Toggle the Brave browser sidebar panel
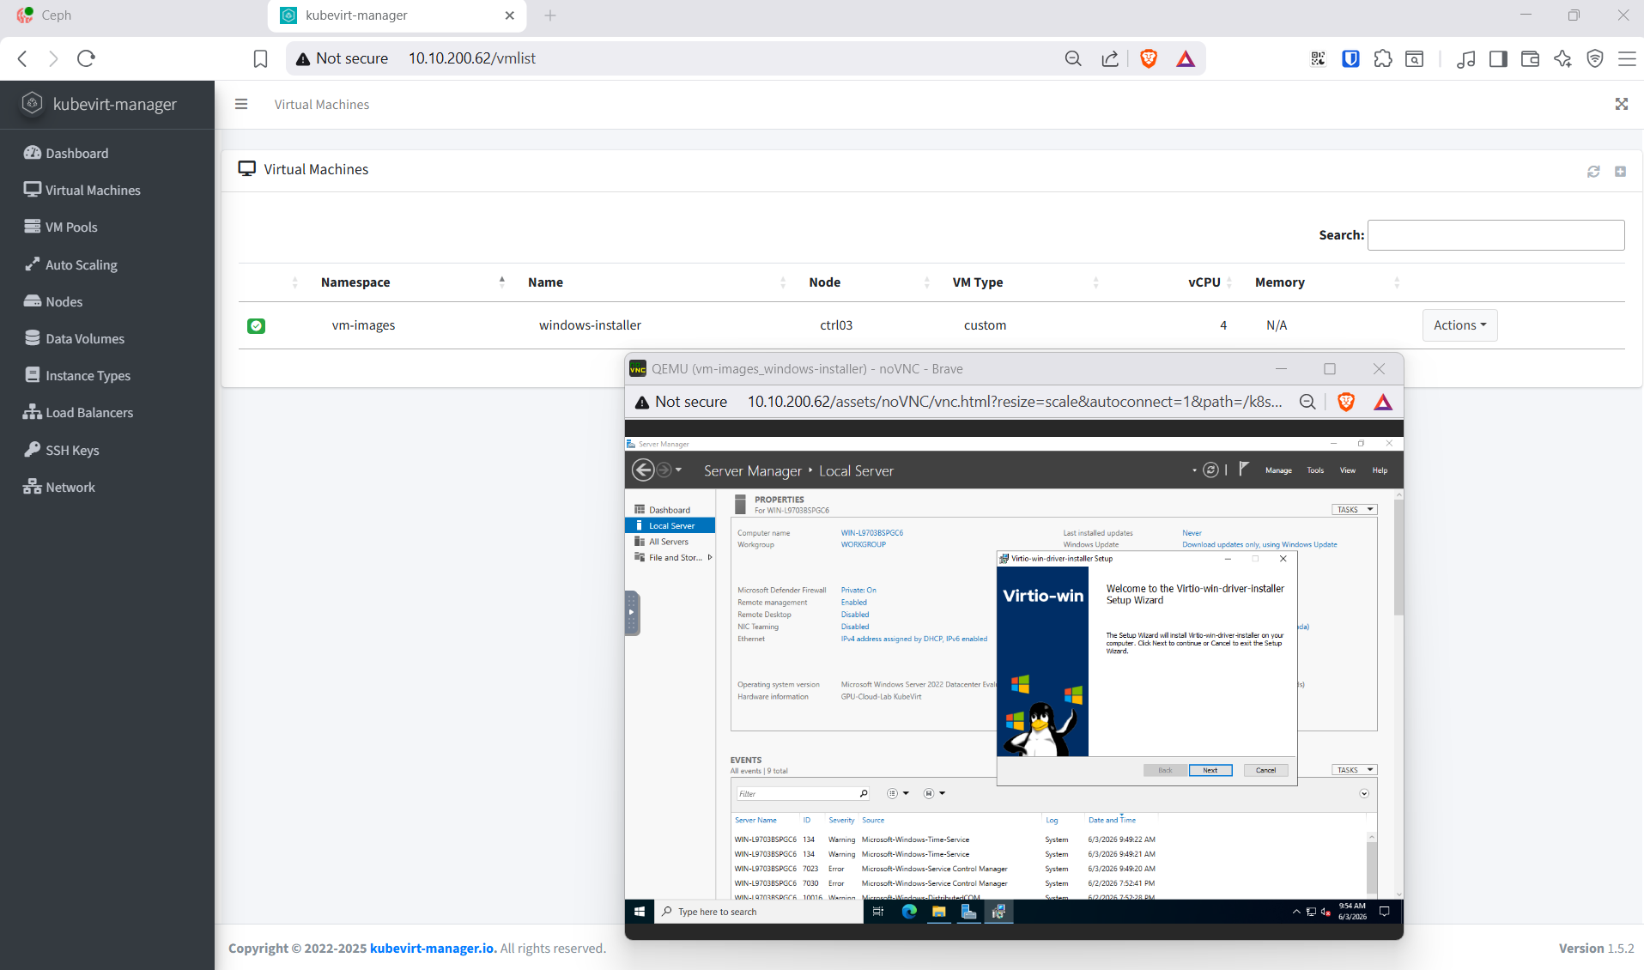The image size is (1644, 970). (1498, 58)
